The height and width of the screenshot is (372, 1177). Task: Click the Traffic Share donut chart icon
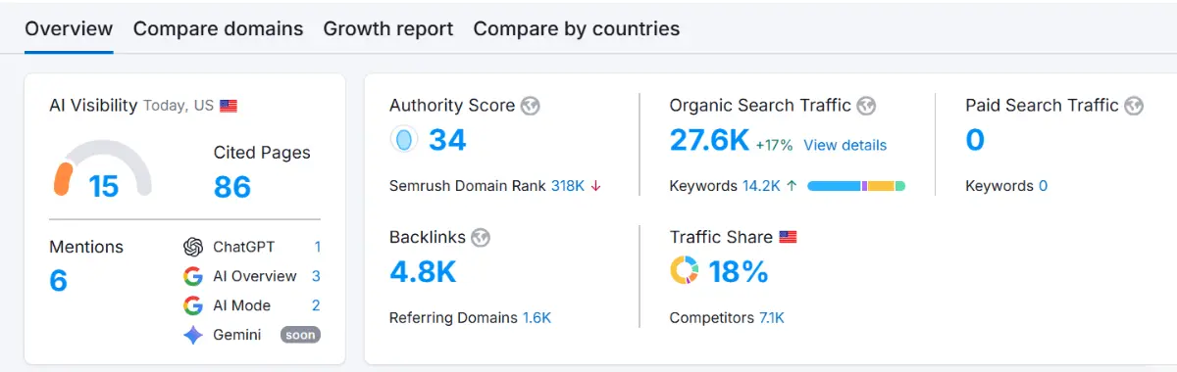(684, 271)
